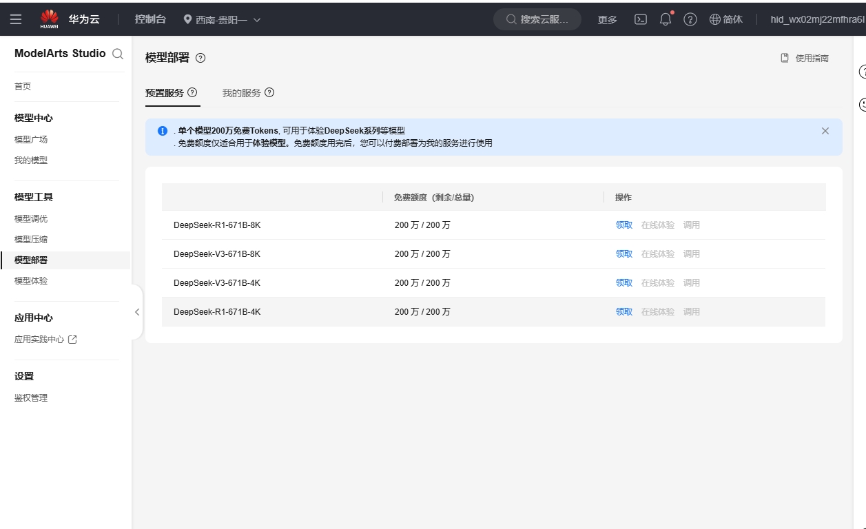Select 模型广场 in the sidebar

(31, 139)
